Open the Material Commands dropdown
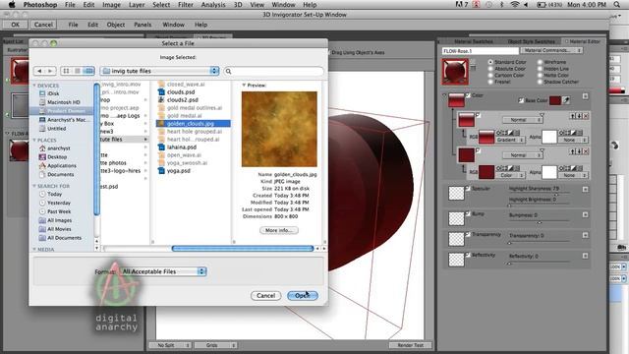Viewport: 629px width, 354px height. point(551,50)
